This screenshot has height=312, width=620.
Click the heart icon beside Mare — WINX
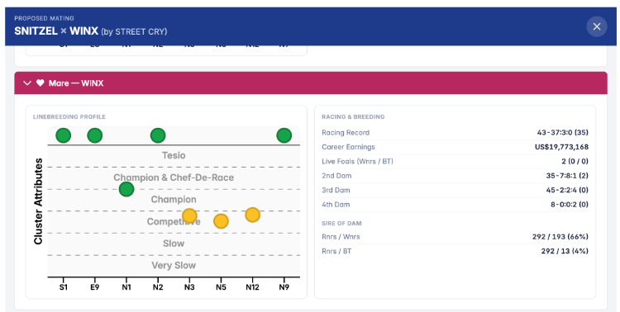(x=40, y=83)
